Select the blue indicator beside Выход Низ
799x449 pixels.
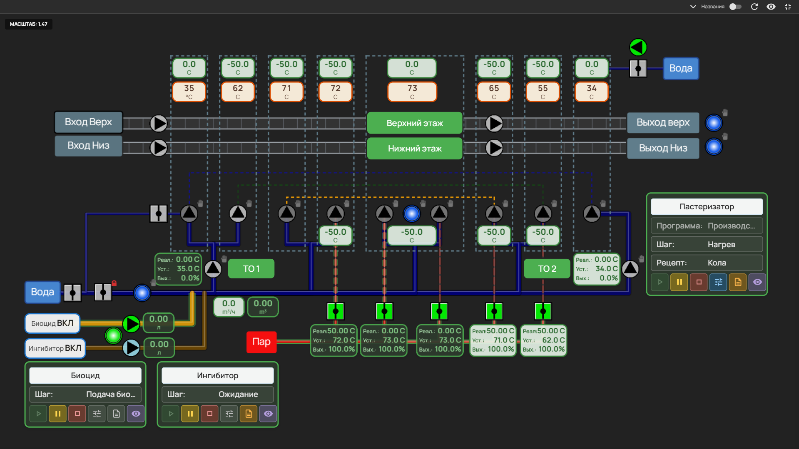[x=714, y=147]
